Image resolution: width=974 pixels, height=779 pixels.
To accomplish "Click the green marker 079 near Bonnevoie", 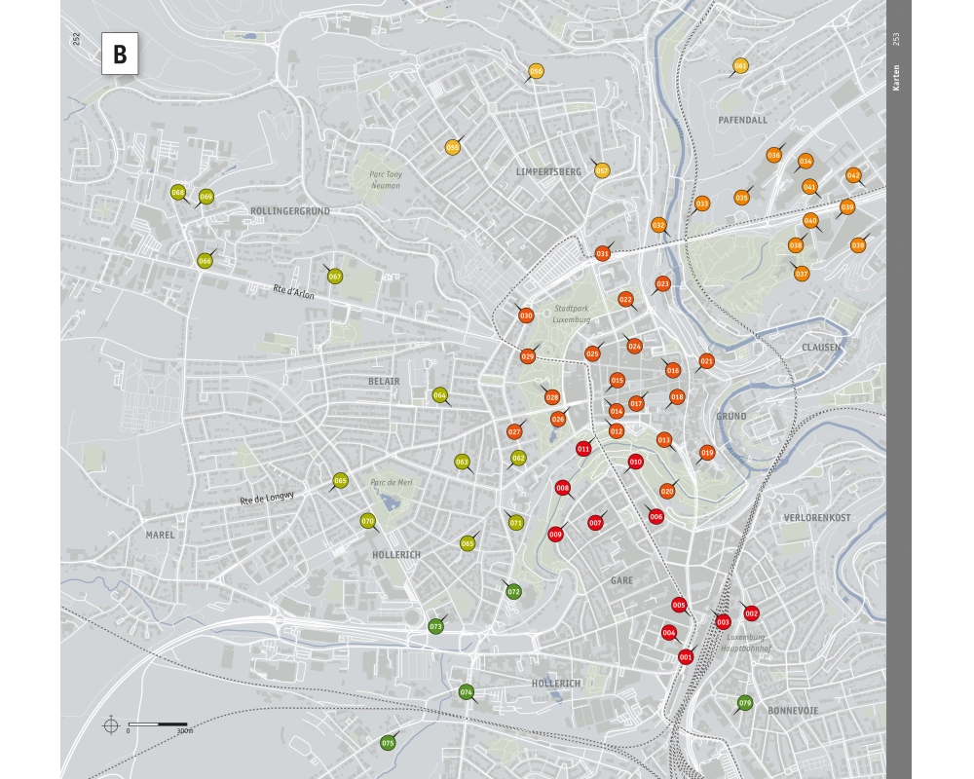I will point(745,703).
